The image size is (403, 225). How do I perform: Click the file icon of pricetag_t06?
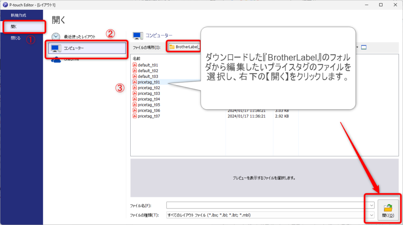click(x=135, y=110)
